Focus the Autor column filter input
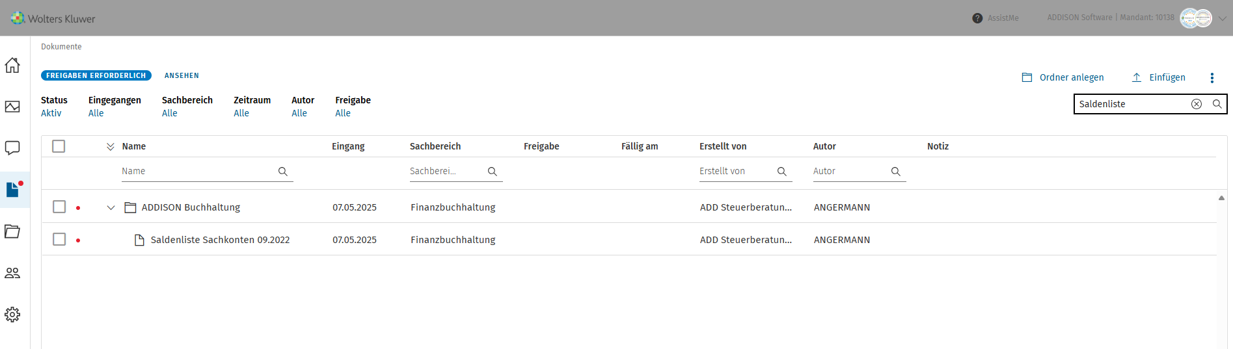Image resolution: width=1233 pixels, height=349 pixels. tap(851, 172)
